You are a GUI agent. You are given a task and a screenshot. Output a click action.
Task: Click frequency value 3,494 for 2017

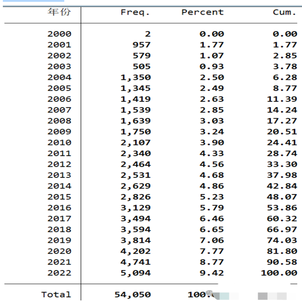click(135, 219)
